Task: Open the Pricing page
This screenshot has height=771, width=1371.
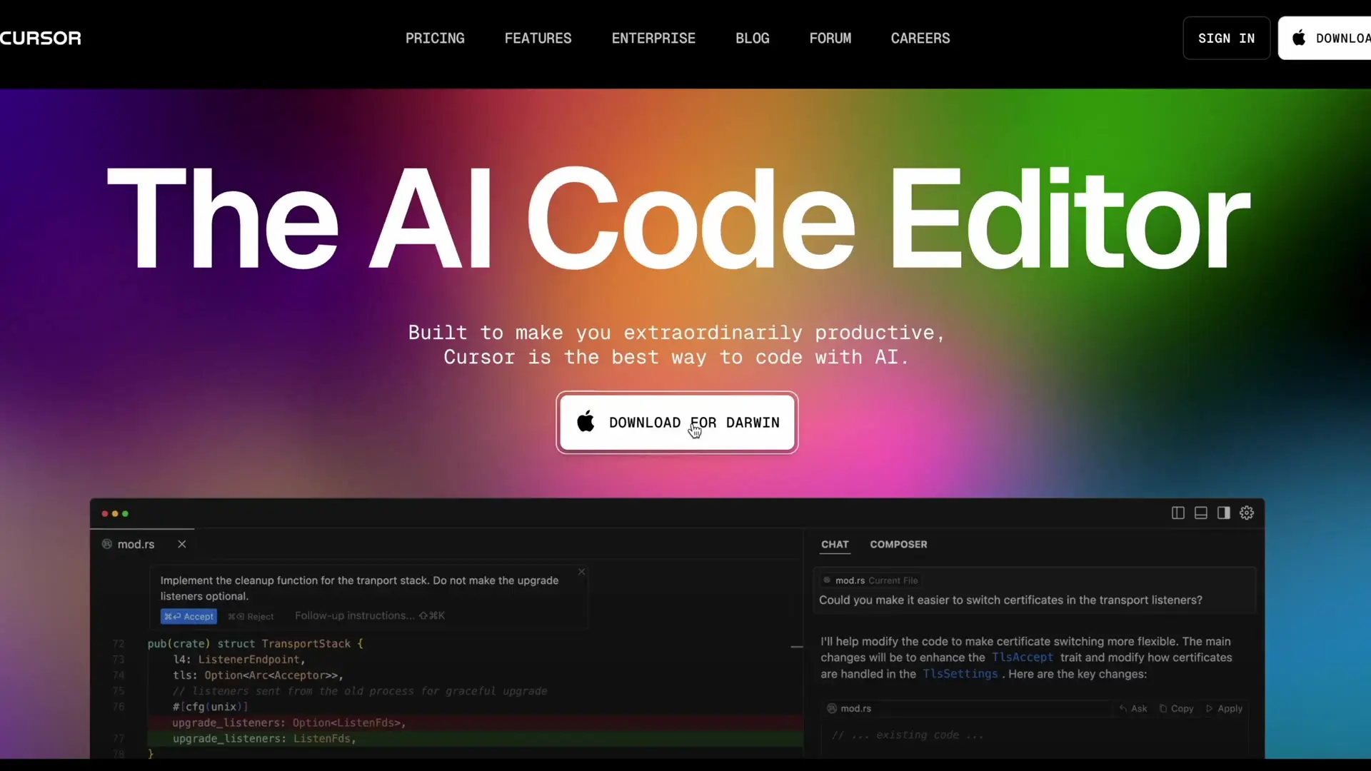Action: 435,38
